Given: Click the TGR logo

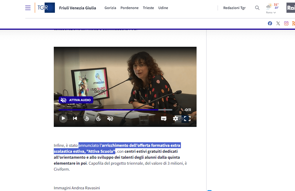Looking at the screenshot, I should click(45, 8).
